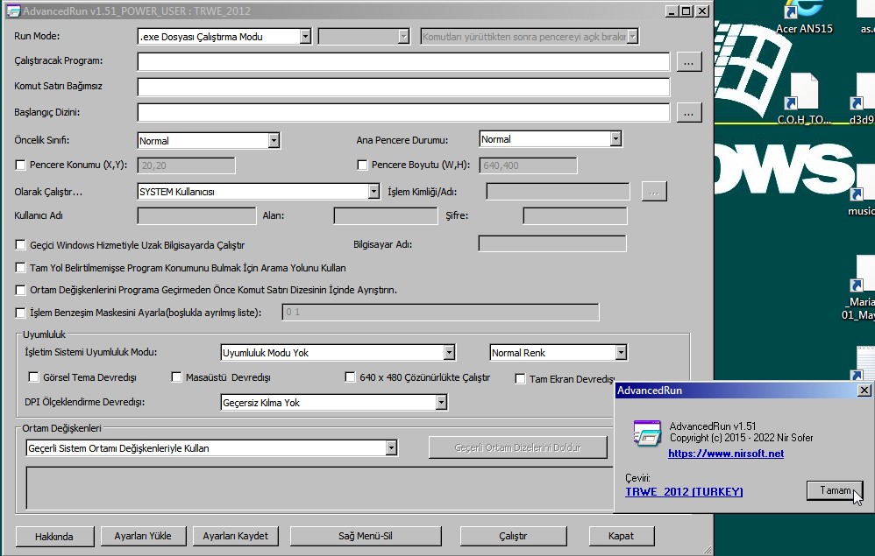The image size is (875, 556).
Task: Enable Pencere Konumu (X,Y) checkbox
Action: (x=21, y=165)
